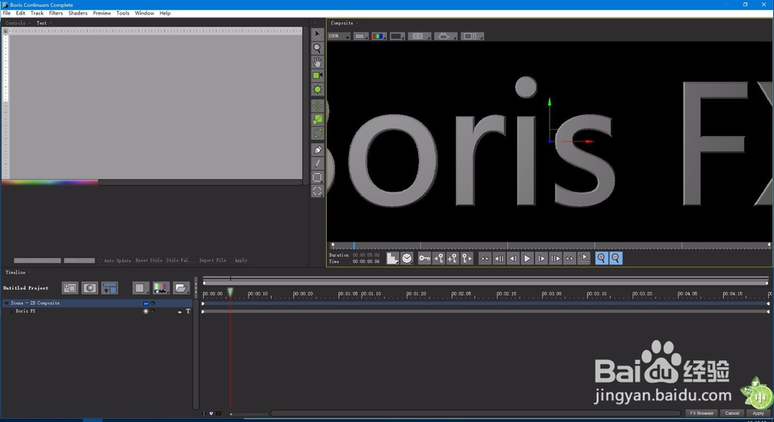The height and width of the screenshot is (422, 774).
Task: Toggle visibility of Scene 2D Composite track
Action: tap(153, 303)
